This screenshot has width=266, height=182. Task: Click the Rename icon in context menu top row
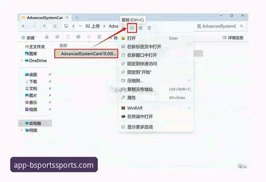pyautogui.click(x=140, y=28)
